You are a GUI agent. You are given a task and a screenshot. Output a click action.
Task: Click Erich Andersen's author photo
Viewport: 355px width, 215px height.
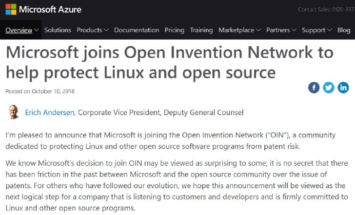coord(14,112)
